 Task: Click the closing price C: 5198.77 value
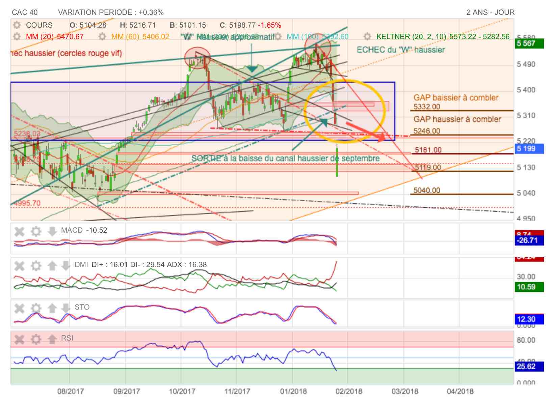(x=237, y=25)
